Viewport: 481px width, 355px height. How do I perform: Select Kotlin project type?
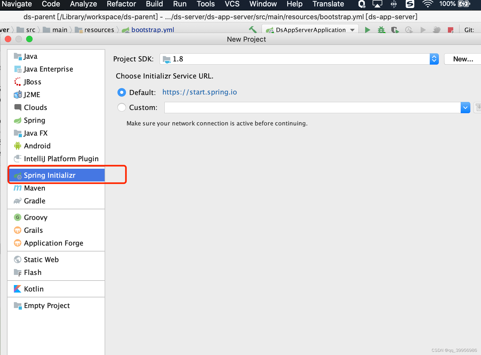[56, 289]
